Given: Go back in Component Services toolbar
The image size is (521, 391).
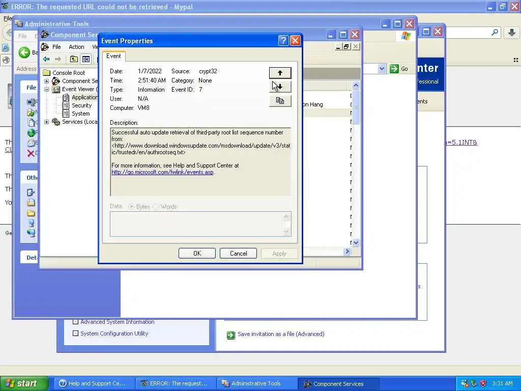Looking at the screenshot, I should 46,59.
